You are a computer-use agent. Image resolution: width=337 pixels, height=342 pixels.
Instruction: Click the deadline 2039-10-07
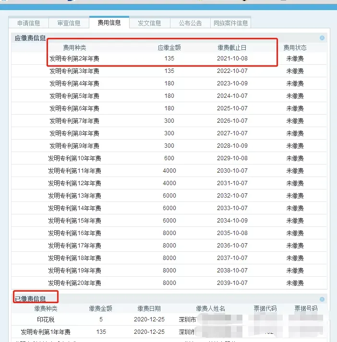[232, 283]
